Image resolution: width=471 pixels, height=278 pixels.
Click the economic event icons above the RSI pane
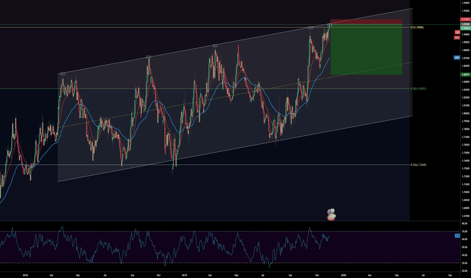pos(331,215)
